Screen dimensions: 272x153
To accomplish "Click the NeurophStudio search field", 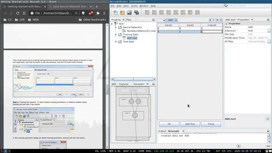I will pyautogui.click(x=249, y=6).
